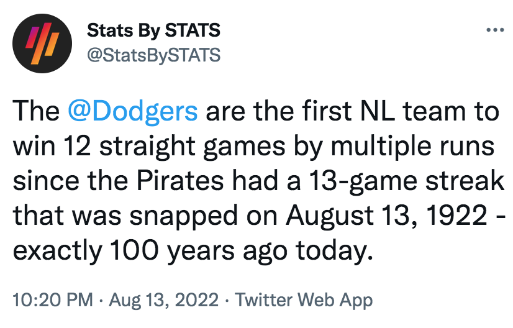This screenshot has height=328, width=513.
Task: Open the three-dot more options menu
Action: coord(495,30)
